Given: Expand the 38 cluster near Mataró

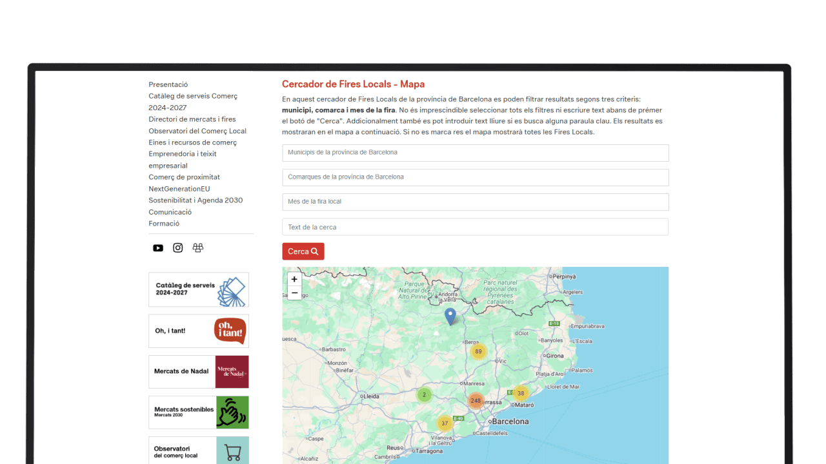Looking at the screenshot, I should pos(521,393).
